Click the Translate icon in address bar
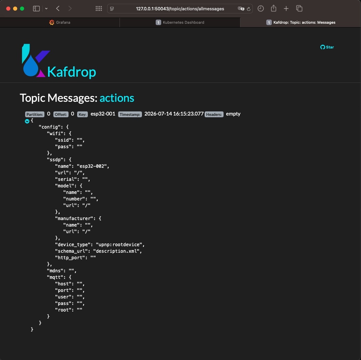Image resolution: width=361 pixels, height=360 pixels. (241, 9)
